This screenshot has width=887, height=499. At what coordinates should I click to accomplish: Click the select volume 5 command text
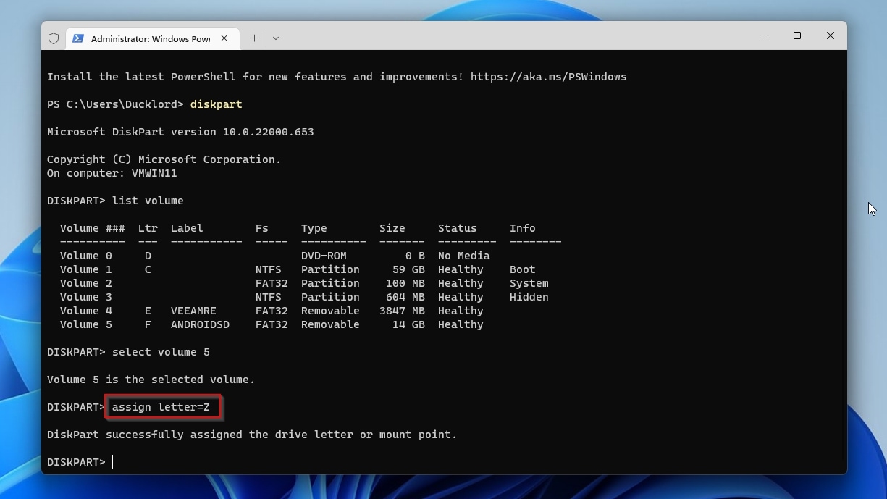pyautogui.click(x=161, y=351)
